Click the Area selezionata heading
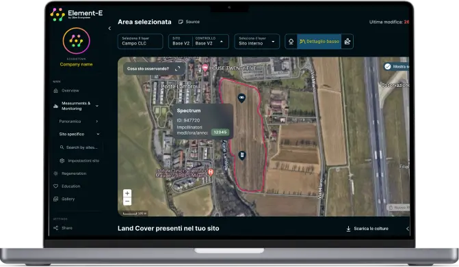Screen dimensions: 459x267 [144, 22]
